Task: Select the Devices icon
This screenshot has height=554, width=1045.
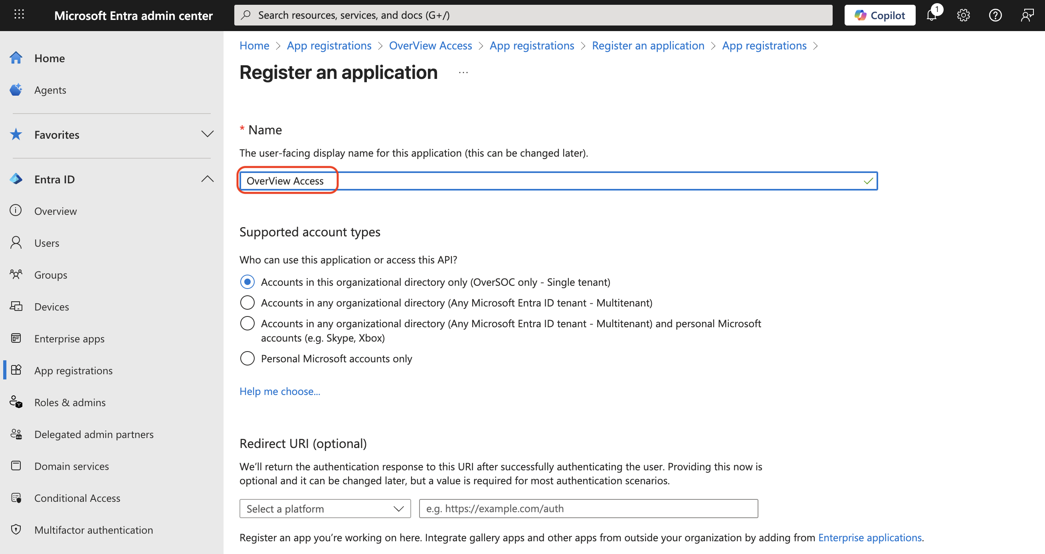Action: pos(16,306)
